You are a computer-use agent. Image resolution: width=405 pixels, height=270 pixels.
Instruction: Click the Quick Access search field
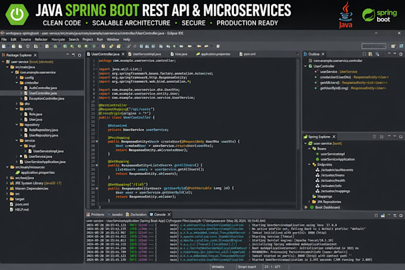point(373,46)
